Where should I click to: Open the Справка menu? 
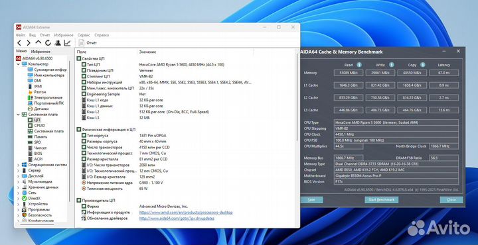(x=102, y=35)
